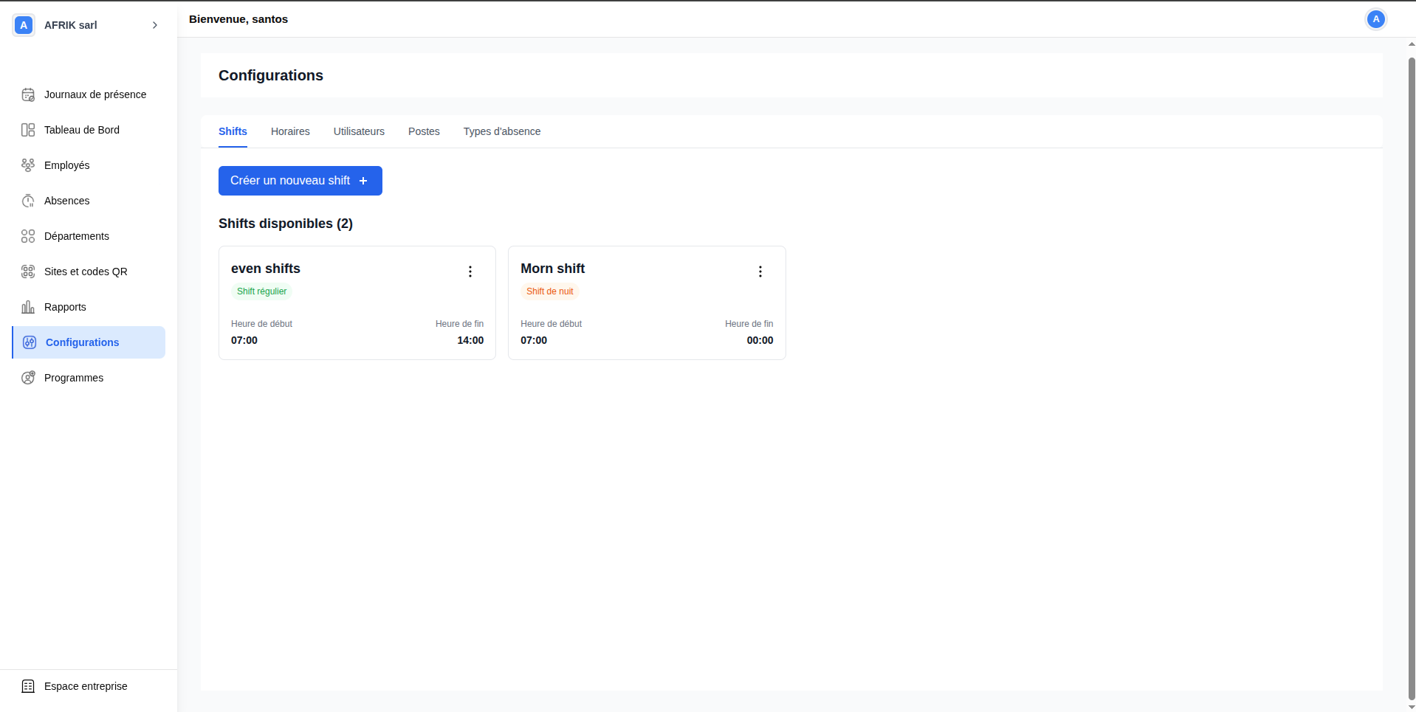Viewport: 1416px width, 712px height.
Task: Open the Programmes sidebar icon
Action: point(28,378)
